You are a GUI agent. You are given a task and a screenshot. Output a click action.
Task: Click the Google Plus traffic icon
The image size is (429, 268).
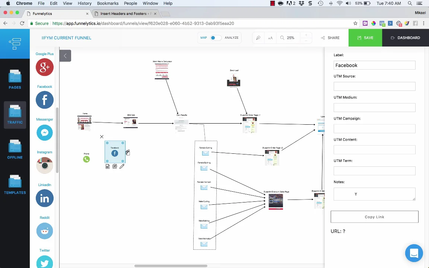pyautogui.click(x=45, y=67)
